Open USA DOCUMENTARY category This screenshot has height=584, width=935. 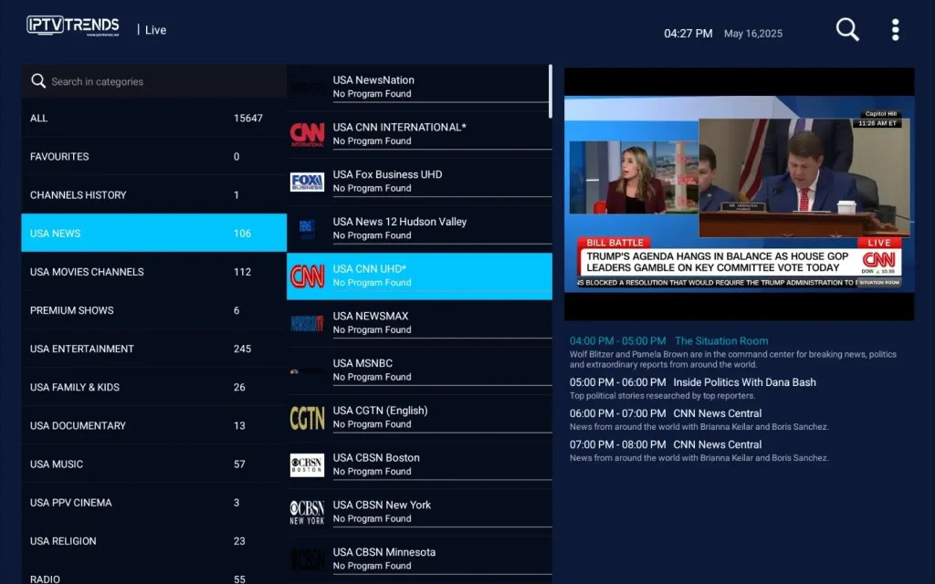(153, 425)
